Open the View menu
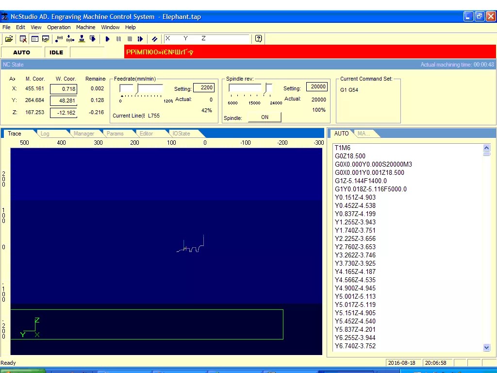This screenshot has width=497, height=373. tap(36, 27)
